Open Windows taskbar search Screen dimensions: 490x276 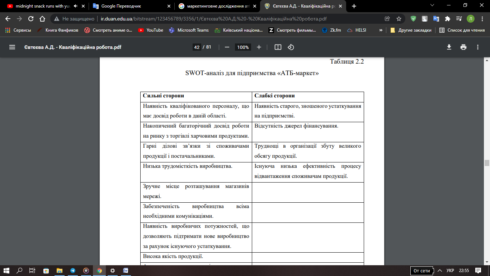click(x=20, y=271)
